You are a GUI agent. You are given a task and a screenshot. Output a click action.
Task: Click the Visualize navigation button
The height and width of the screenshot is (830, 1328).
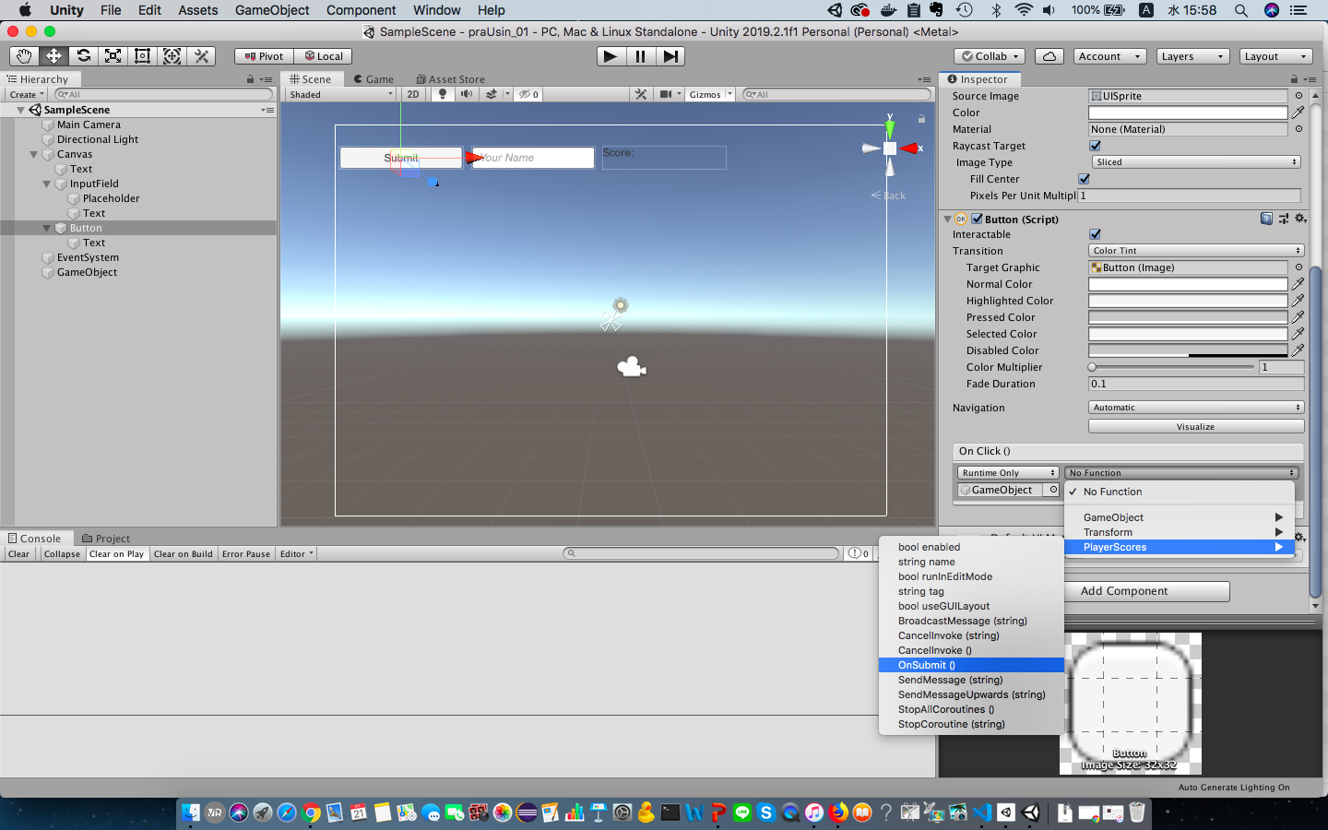[x=1195, y=426]
